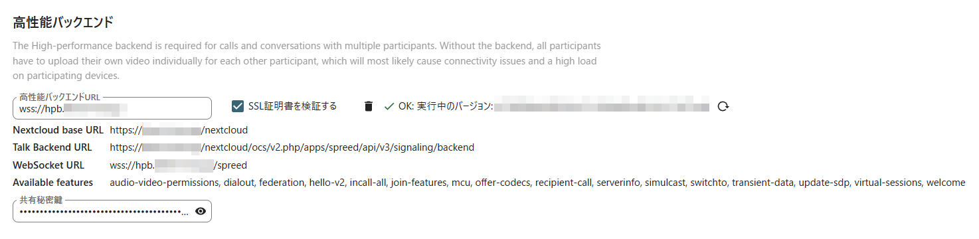Delete the backend server with trash icon
The image size is (979, 239).
369,106
